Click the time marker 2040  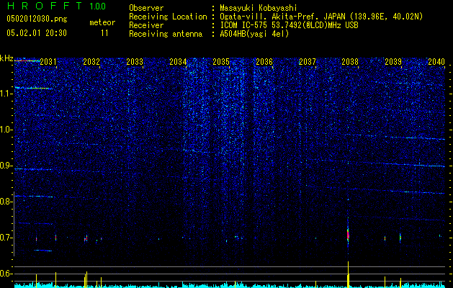click(x=436, y=61)
